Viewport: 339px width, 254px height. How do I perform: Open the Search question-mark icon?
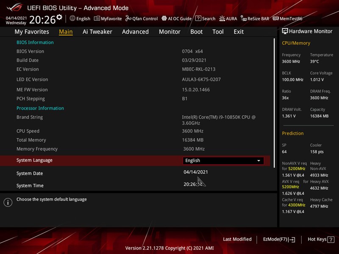198,19
